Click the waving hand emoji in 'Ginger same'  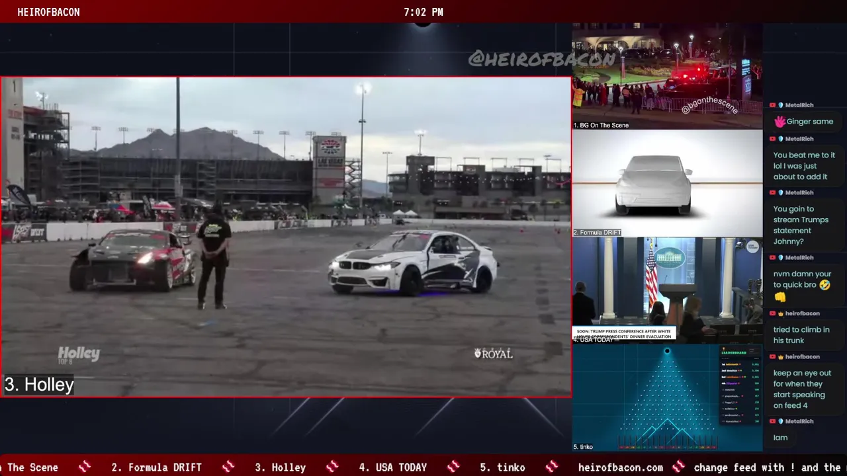pyautogui.click(x=780, y=122)
